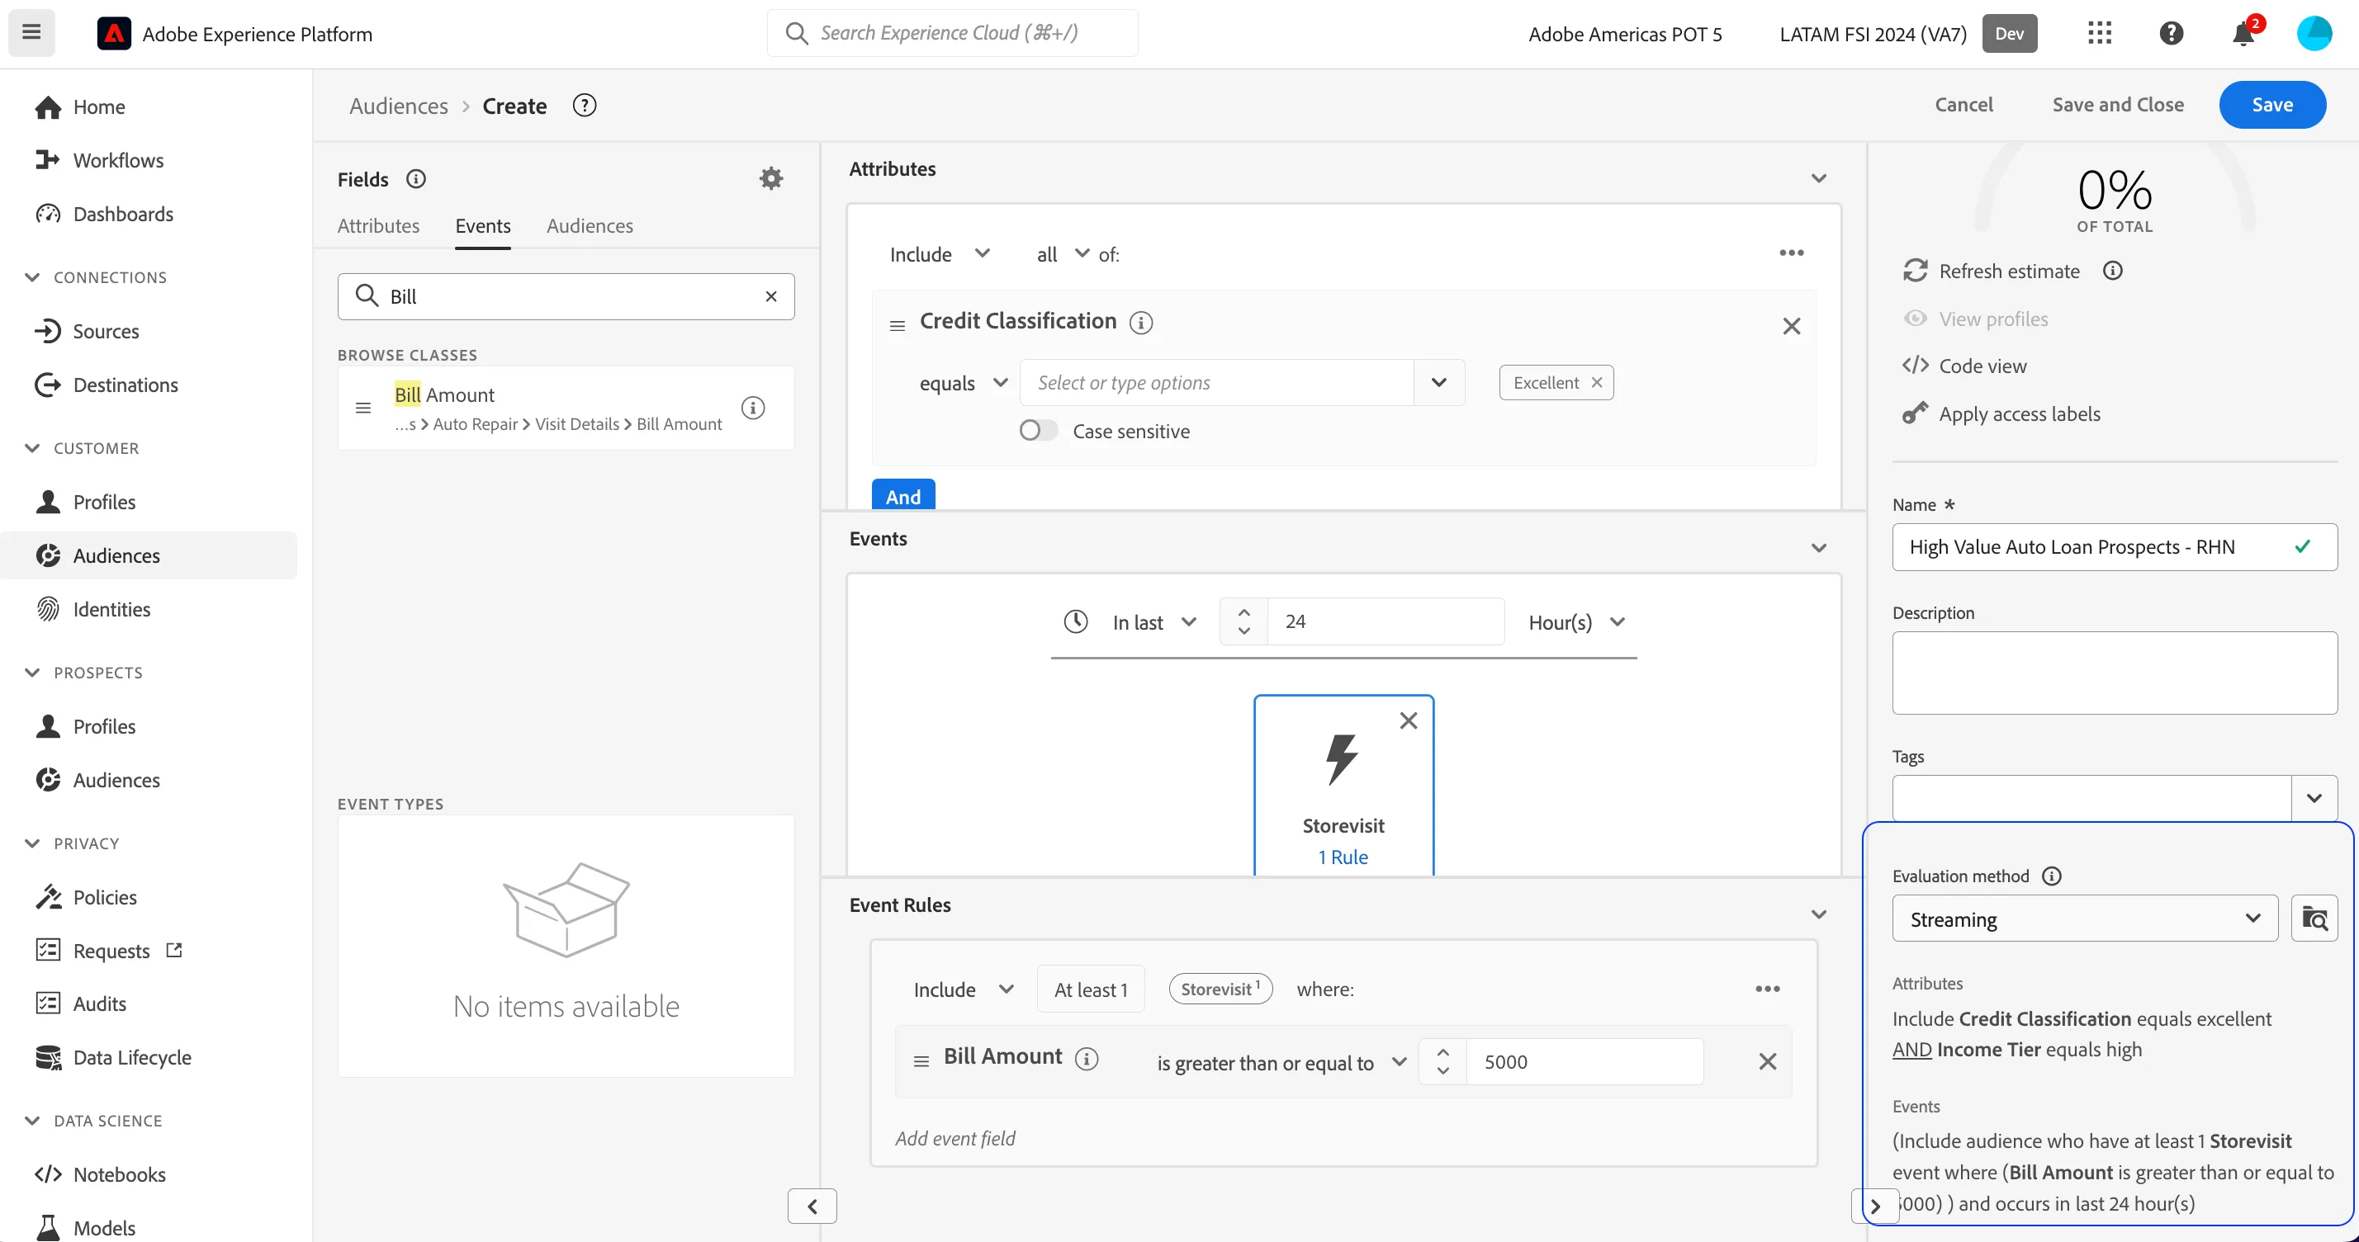Open the Streaming evaluation method dropdown
Image resolution: width=2359 pixels, height=1242 pixels.
pos(2085,918)
